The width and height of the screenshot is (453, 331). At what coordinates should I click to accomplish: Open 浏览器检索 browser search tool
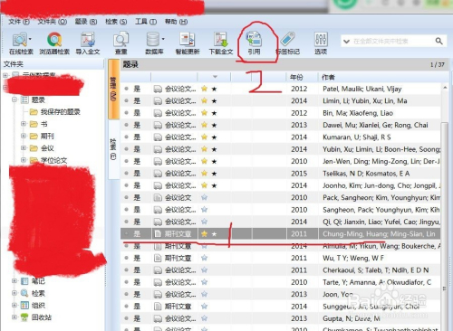pyautogui.click(x=54, y=40)
